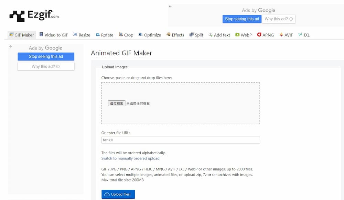Click 'The files will be ordered alphabetically.' text
The width and height of the screenshot is (344, 200).
click(133, 153)
